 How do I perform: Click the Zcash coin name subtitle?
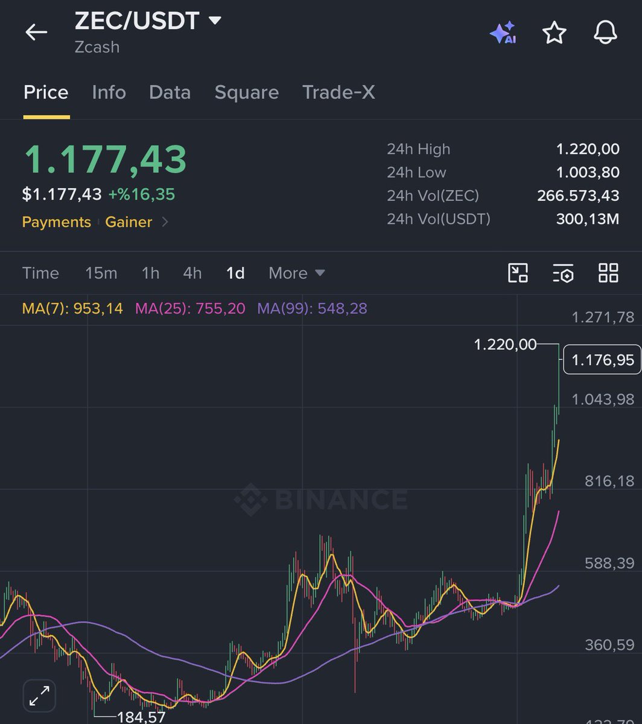[97, 47]
